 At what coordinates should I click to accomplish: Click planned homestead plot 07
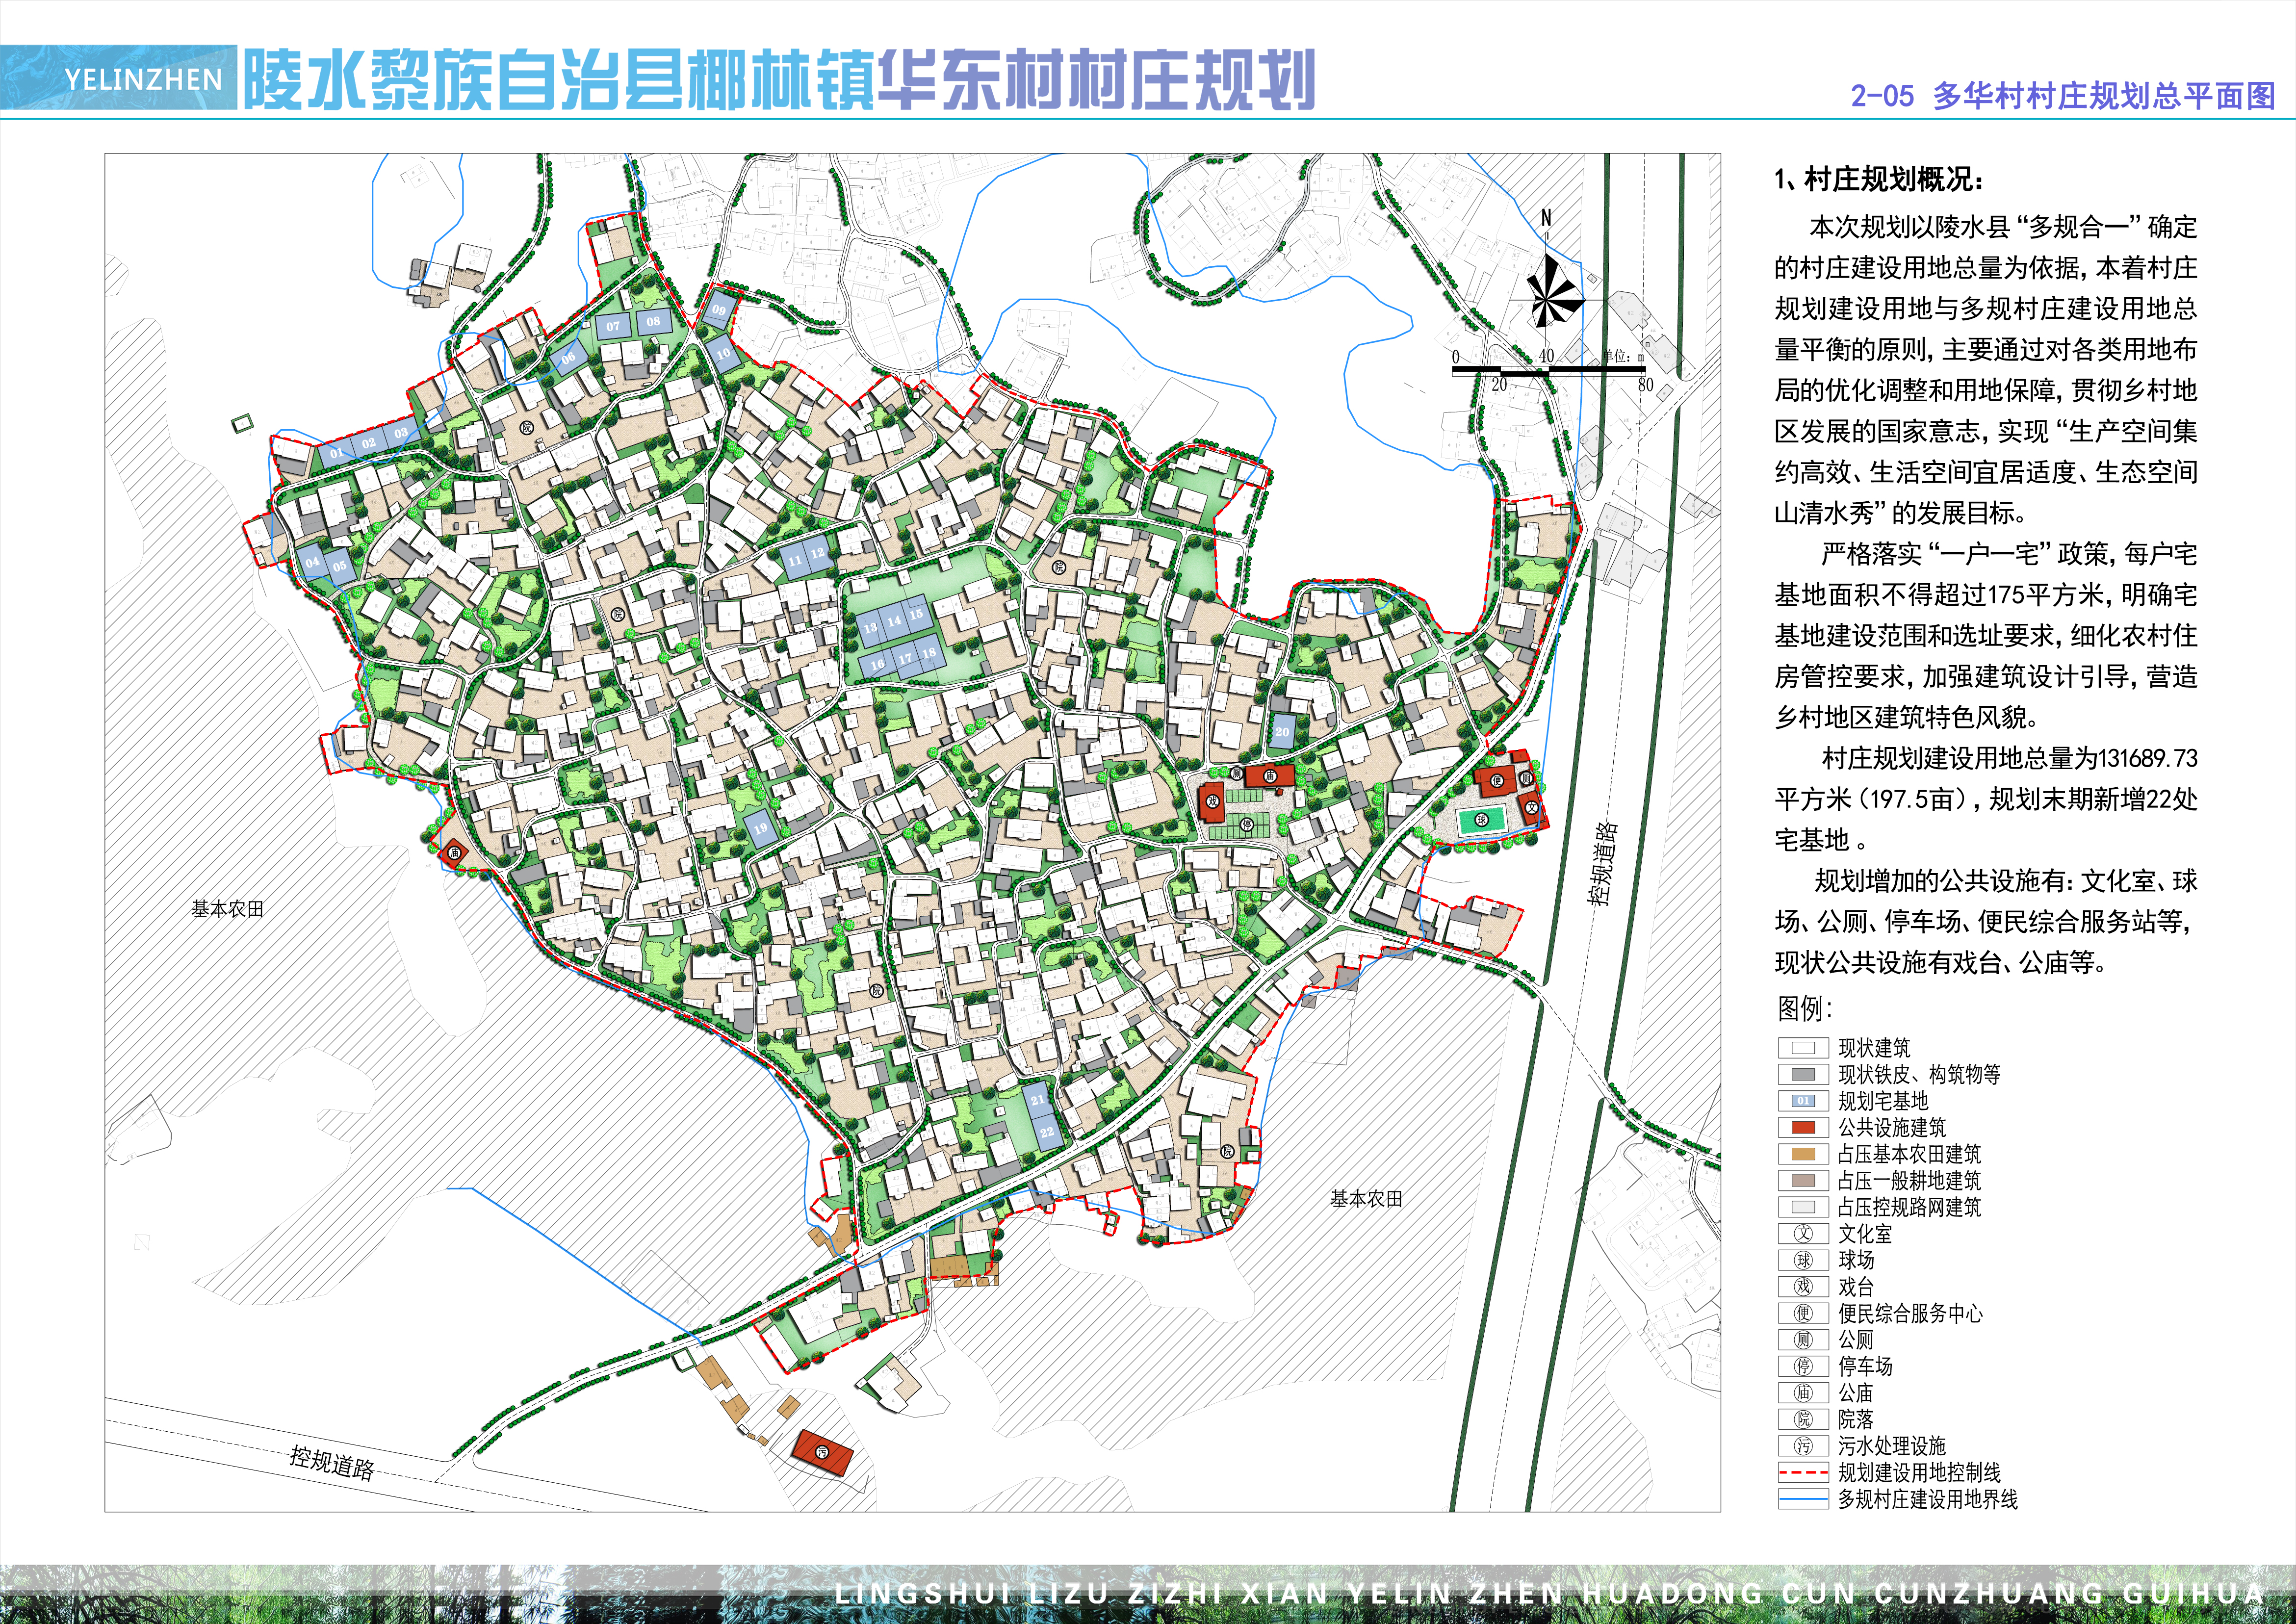point(613,326)
